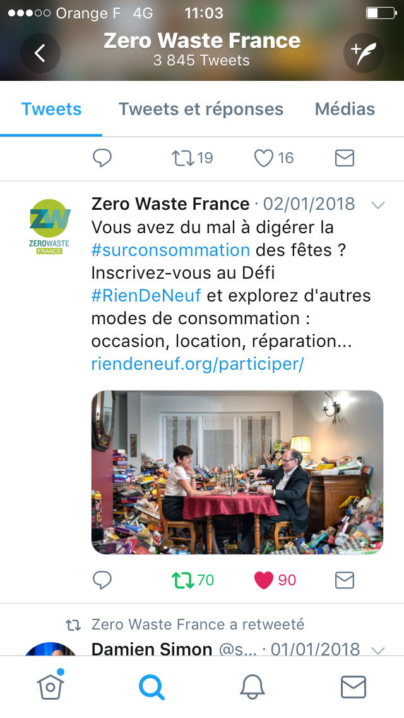The width and height of the screenshot is (404, 718).
Task: Open the messages envelope in the bottom bar
Action: click(x=353, y=687)
